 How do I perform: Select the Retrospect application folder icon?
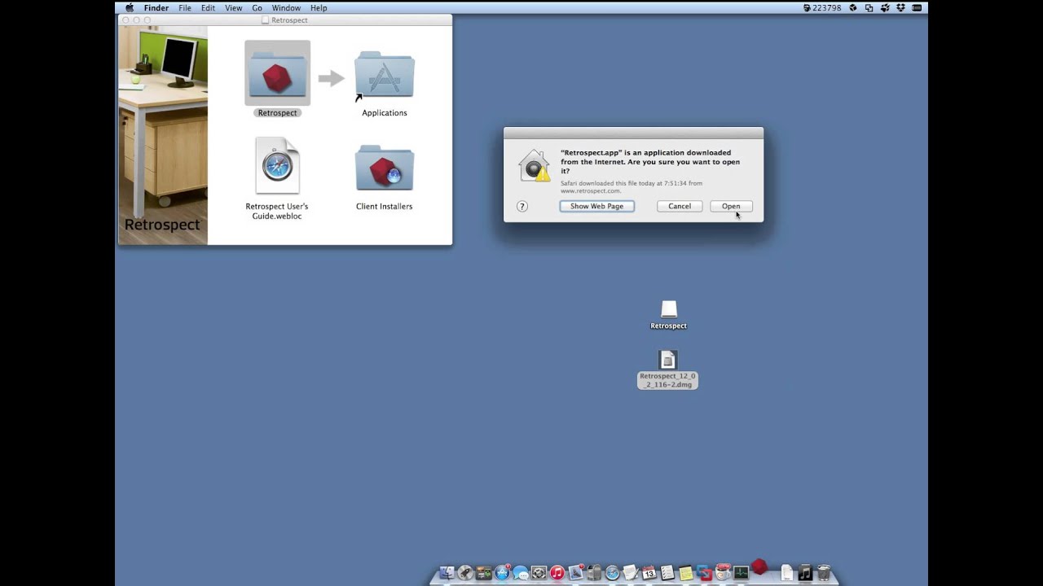click(277, 72)
